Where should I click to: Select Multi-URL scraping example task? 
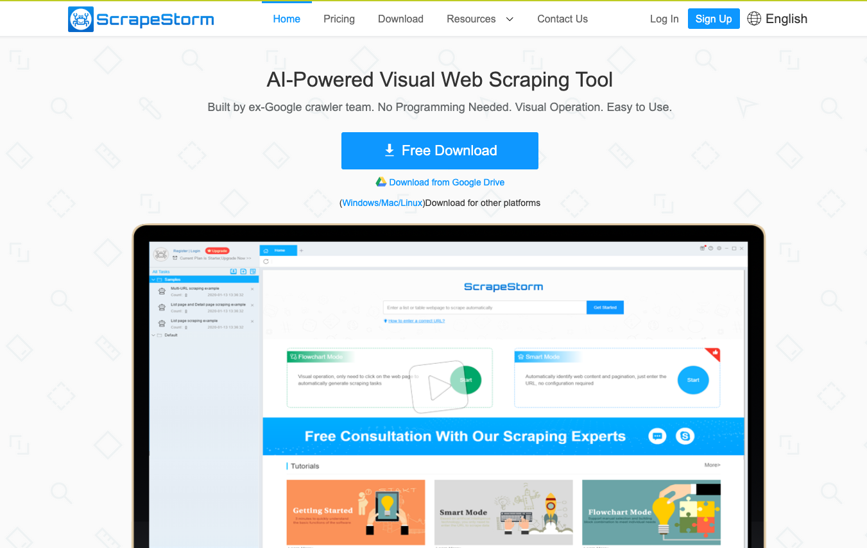tap(195, 289)
